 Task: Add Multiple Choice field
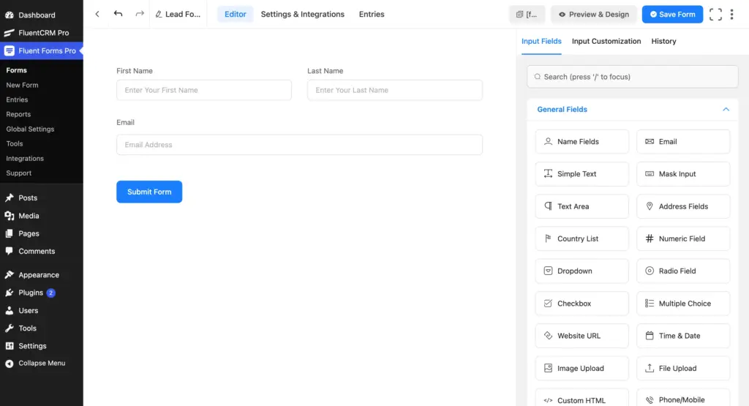point(683,304)
